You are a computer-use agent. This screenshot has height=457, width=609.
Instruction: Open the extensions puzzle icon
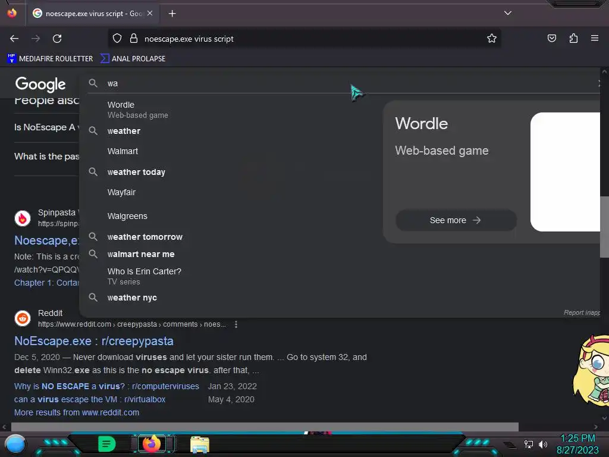click(573, 38)
